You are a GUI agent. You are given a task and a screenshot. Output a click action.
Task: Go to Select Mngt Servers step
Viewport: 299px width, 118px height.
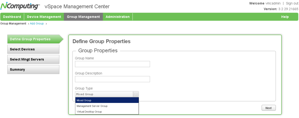click(x=33, y=59)
